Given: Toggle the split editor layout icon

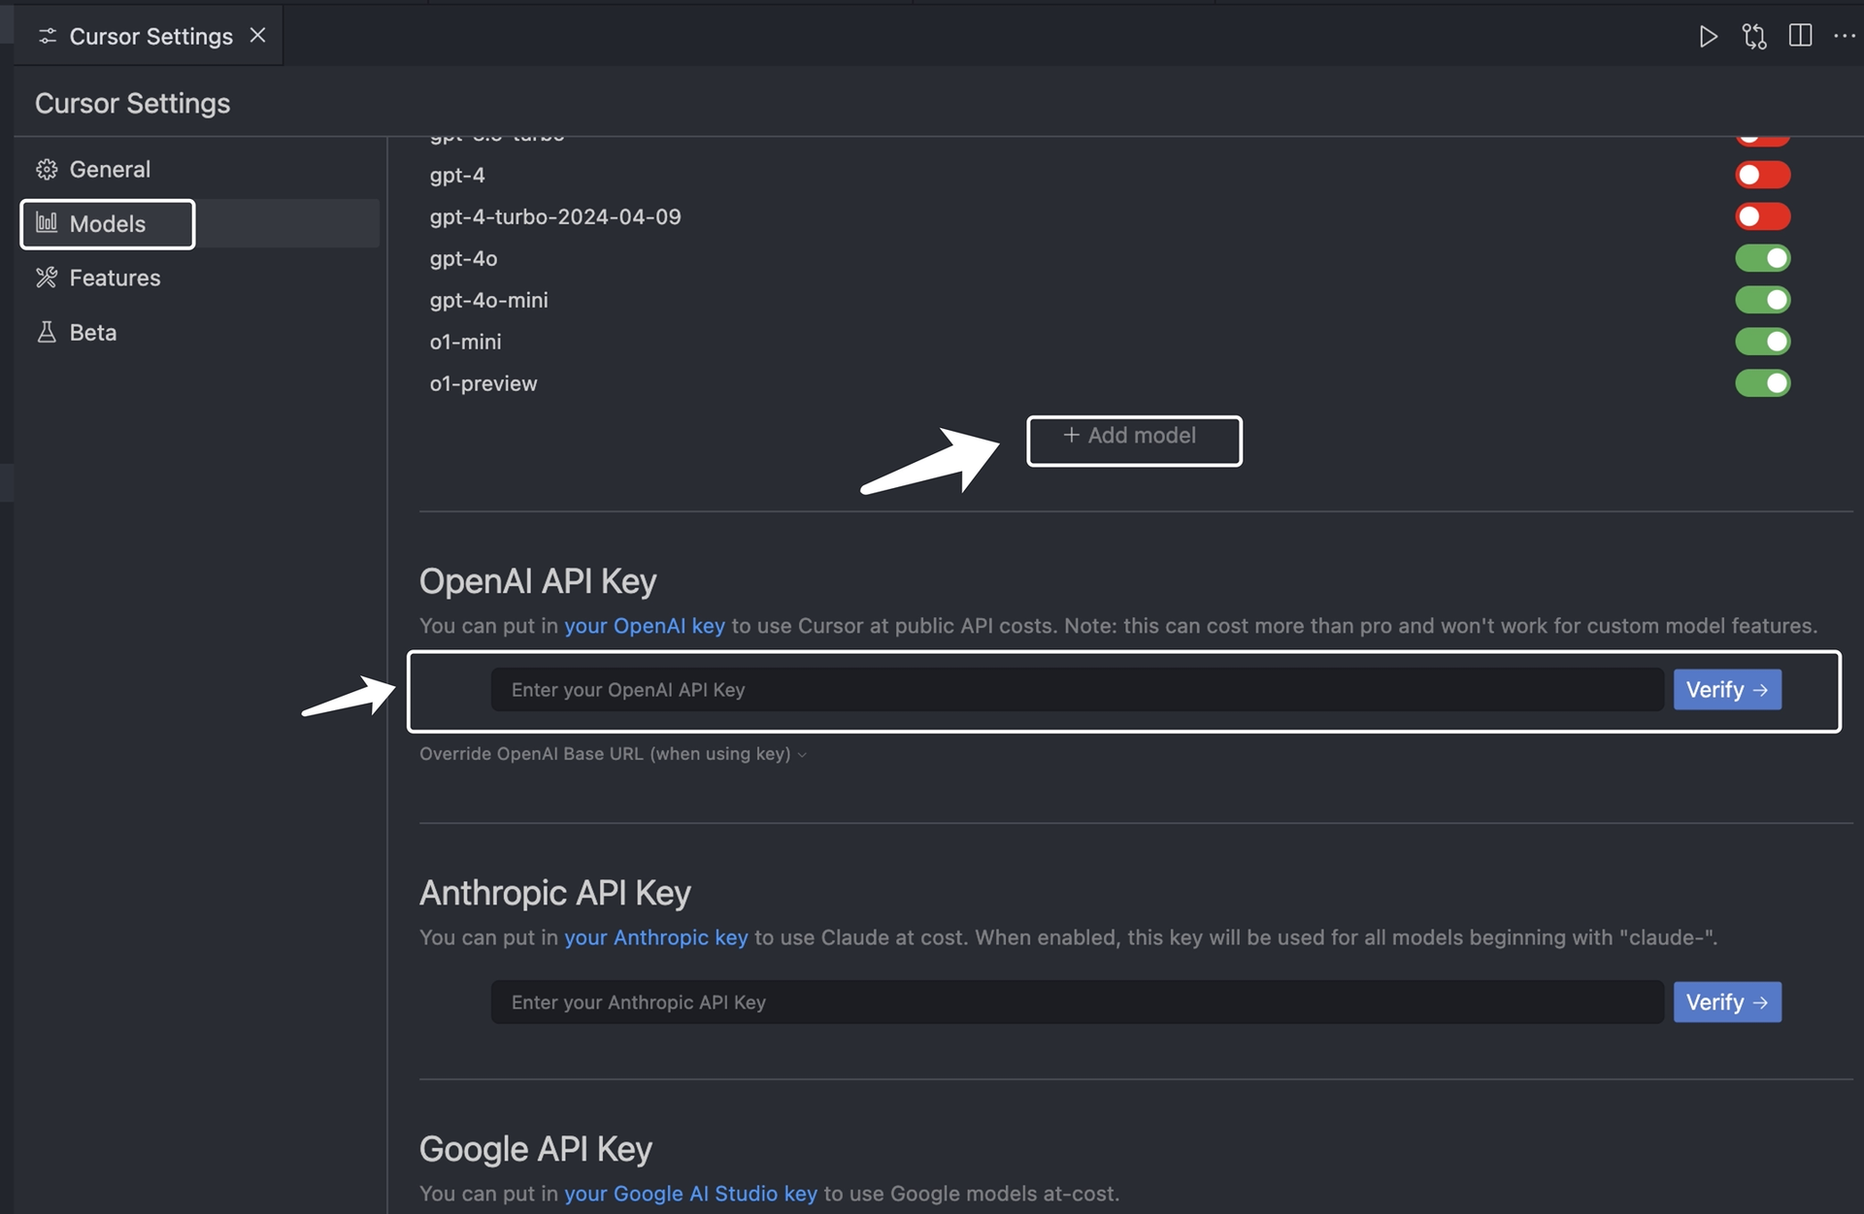Looking at the screenshot, I should pos(1800,36).
